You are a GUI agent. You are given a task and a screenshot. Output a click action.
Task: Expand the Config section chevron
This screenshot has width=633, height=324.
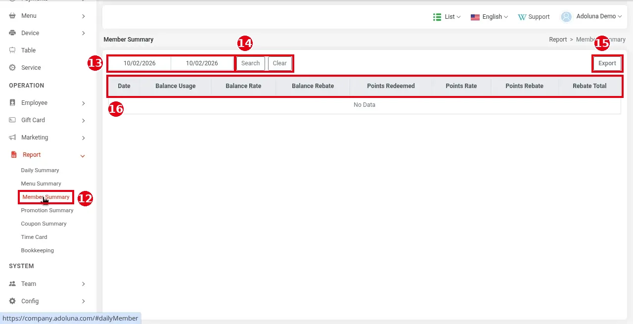84,301
